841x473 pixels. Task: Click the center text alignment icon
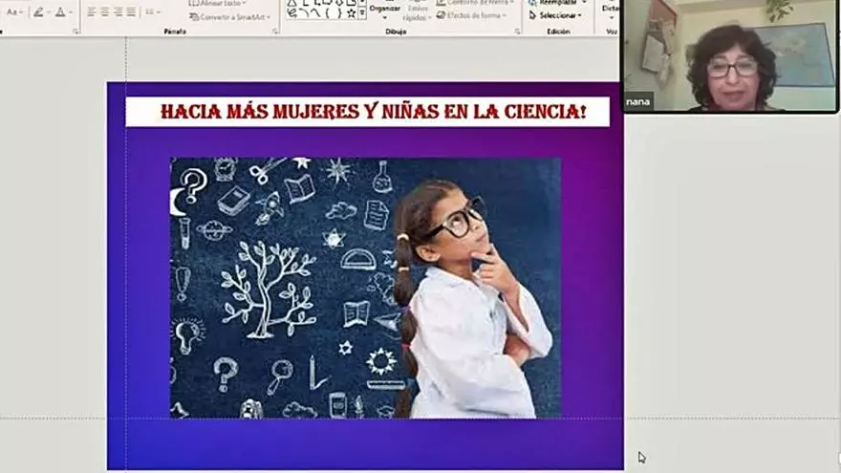pos(105,12)
